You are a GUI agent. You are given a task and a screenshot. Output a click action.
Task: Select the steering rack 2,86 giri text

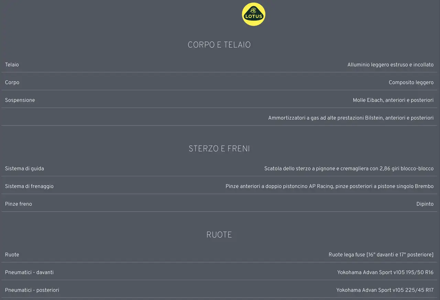349,168
